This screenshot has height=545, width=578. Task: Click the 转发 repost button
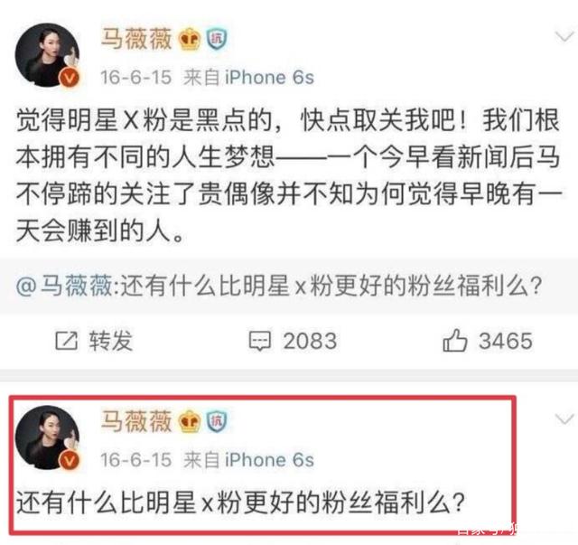tap(94, 340)
